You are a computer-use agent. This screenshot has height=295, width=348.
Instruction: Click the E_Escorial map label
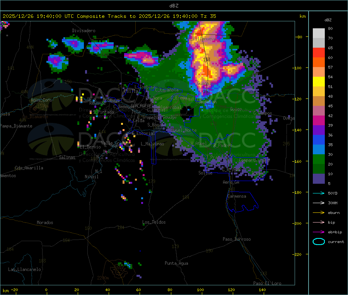(143, 133)
